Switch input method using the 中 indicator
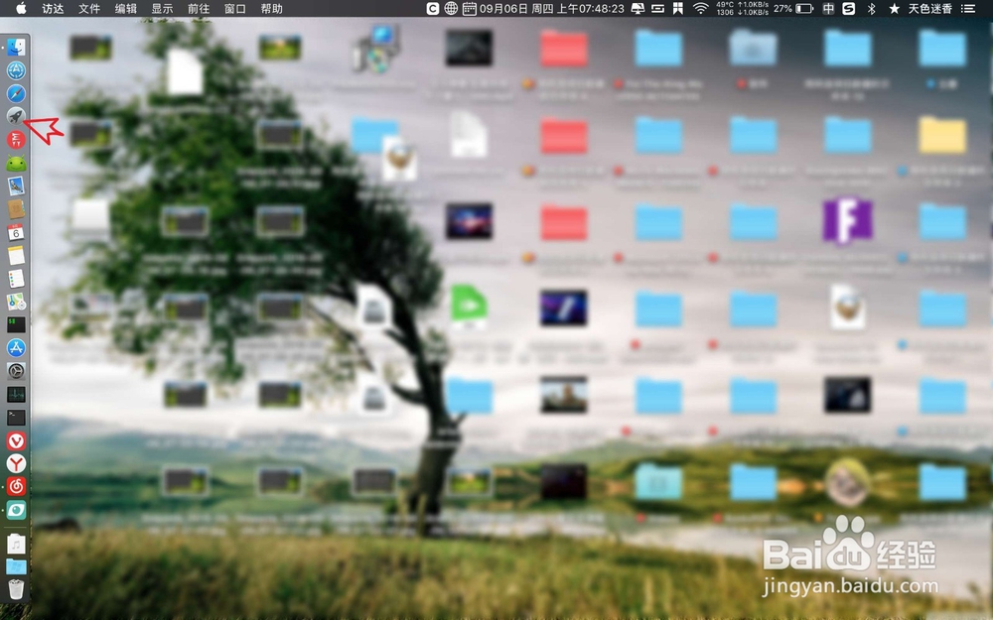 [x=827, y=9]
